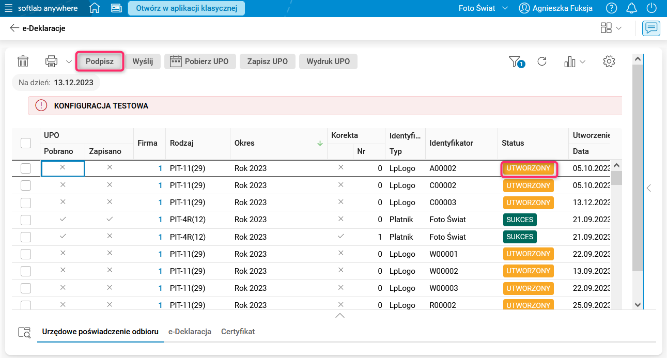Screen dimensions: 667x358
Task: Click the trash delete icon
Action: coord(23,61)
